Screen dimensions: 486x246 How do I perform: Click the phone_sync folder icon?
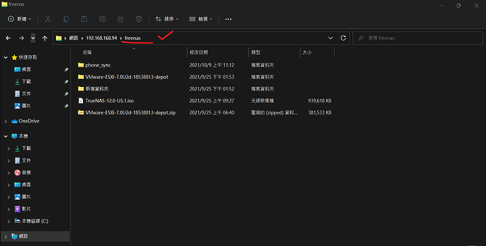coord(81,65)
